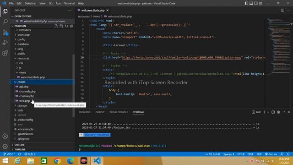
Task: Collapse all folders in Explorer
Action: click(71, 26)
